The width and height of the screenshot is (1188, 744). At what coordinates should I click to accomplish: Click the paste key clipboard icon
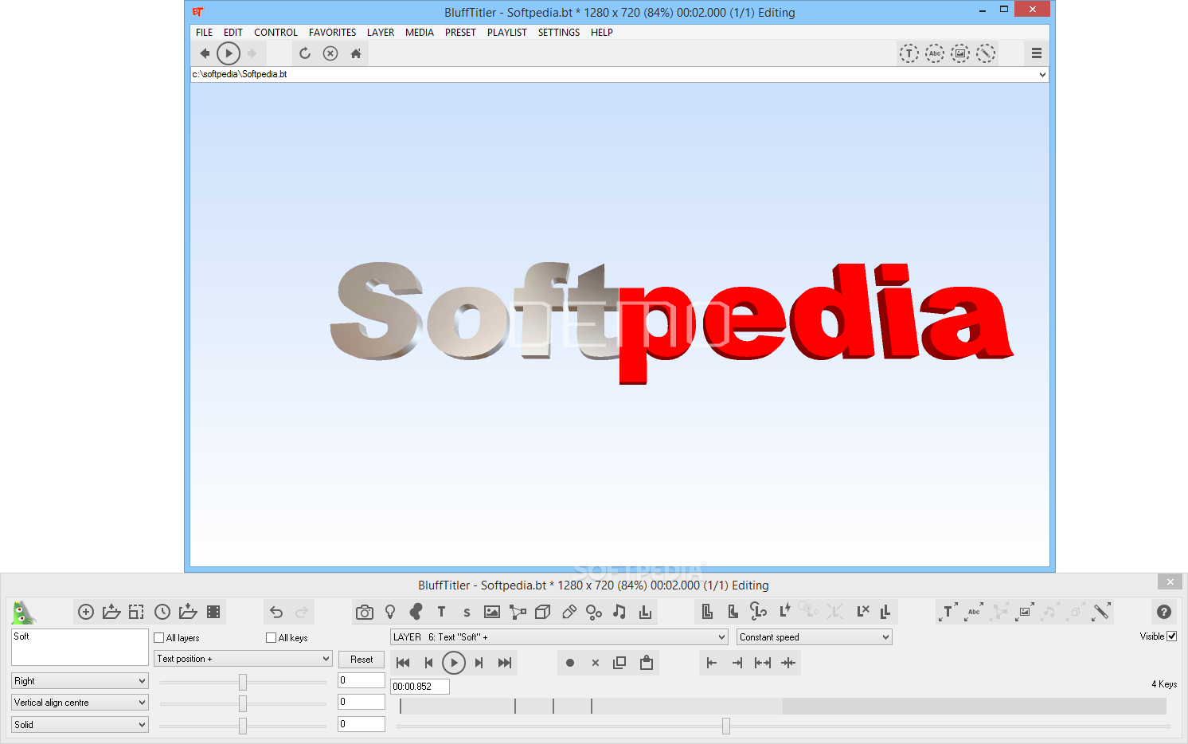tap(647, 663)
